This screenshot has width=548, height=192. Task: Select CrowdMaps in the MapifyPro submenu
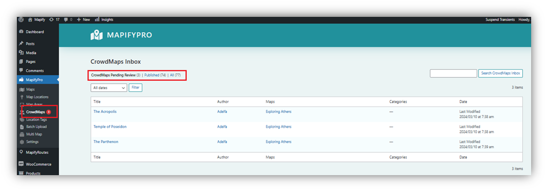[35, 112]
